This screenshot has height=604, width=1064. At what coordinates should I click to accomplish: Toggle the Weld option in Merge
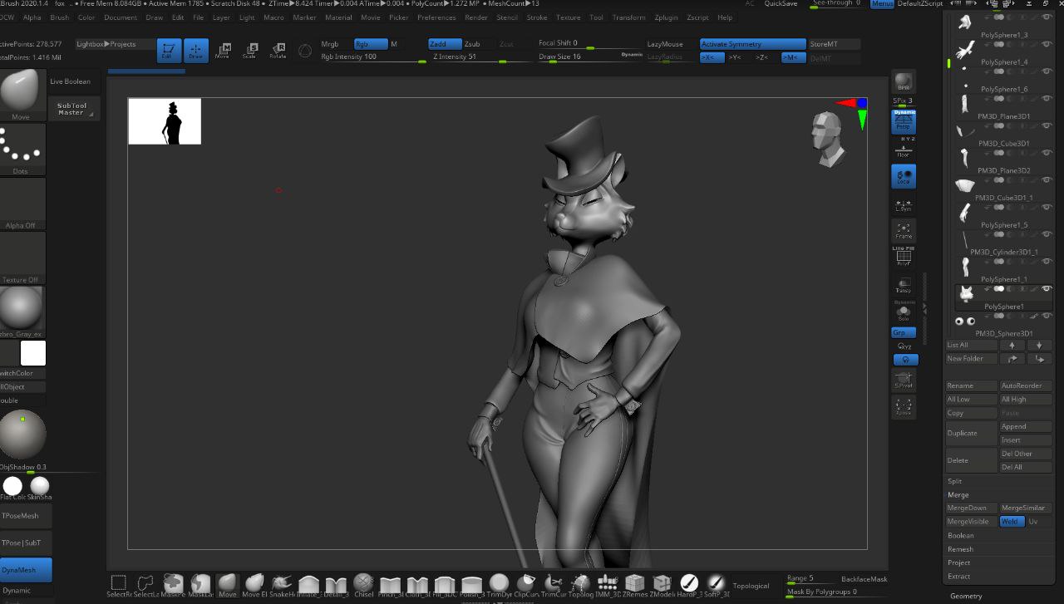tap(1012, 522)
